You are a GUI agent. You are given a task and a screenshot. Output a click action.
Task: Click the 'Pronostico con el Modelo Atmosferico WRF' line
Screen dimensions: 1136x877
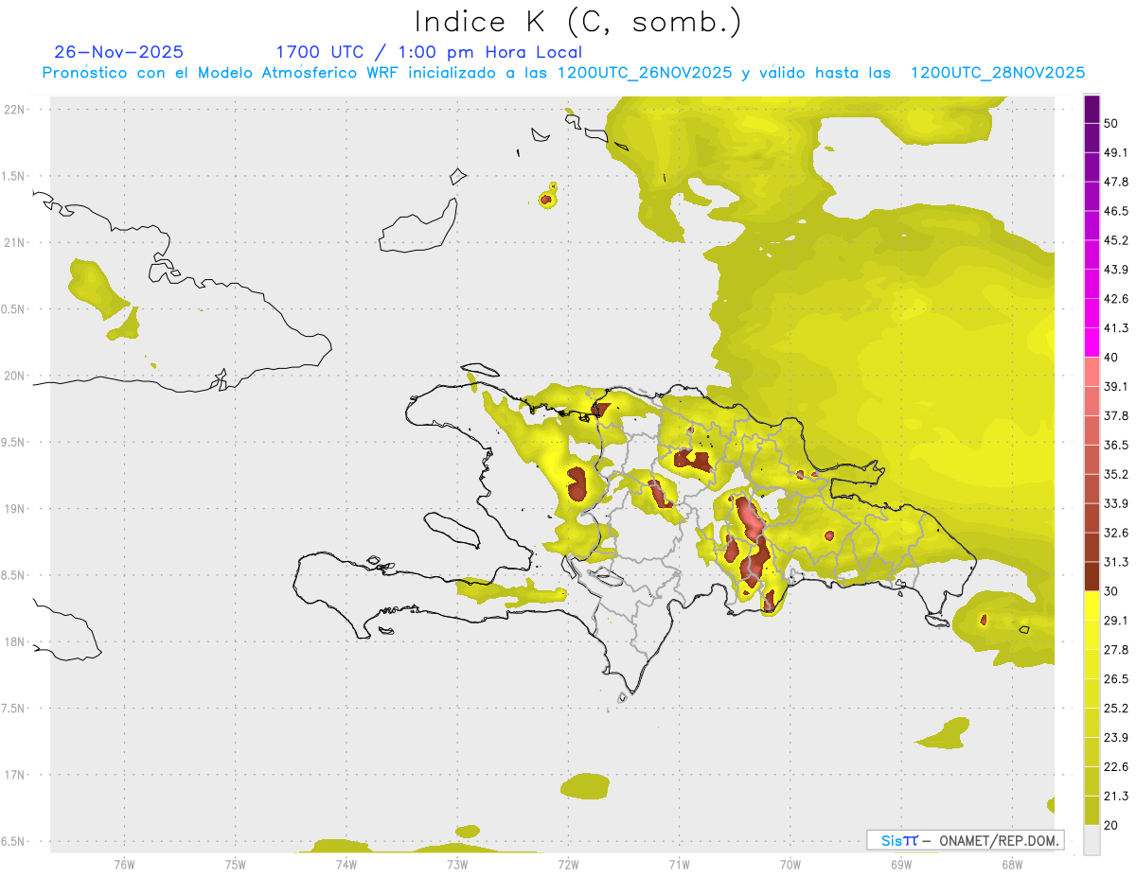point(563,73)
